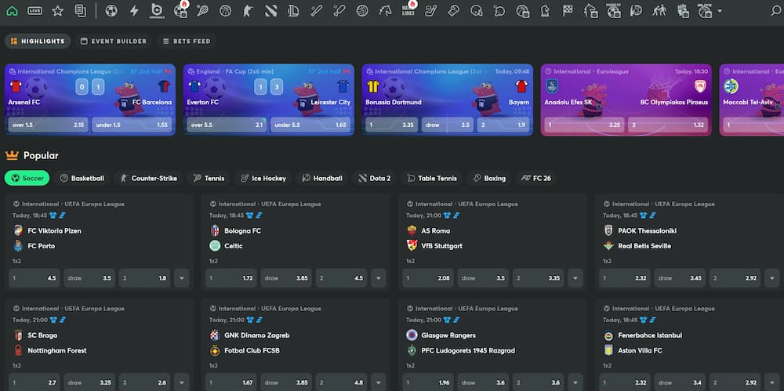The height and width of the screenshot is (391, 784).
Task: Expand more markets for PAOK vs Real Betis
Action: click(772, 278)
